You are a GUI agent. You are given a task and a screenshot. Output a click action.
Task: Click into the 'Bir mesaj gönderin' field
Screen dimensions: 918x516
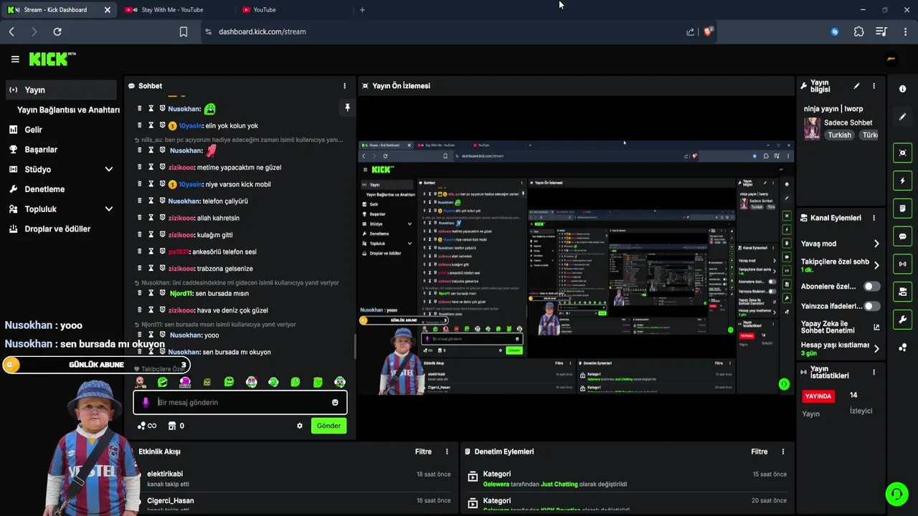[240, 402]
